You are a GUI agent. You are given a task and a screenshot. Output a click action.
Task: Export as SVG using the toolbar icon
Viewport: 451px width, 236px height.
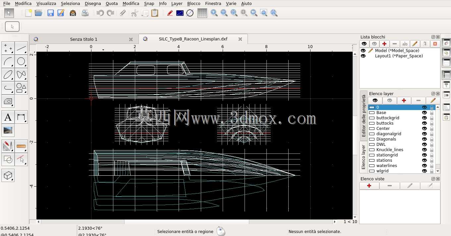73,13
